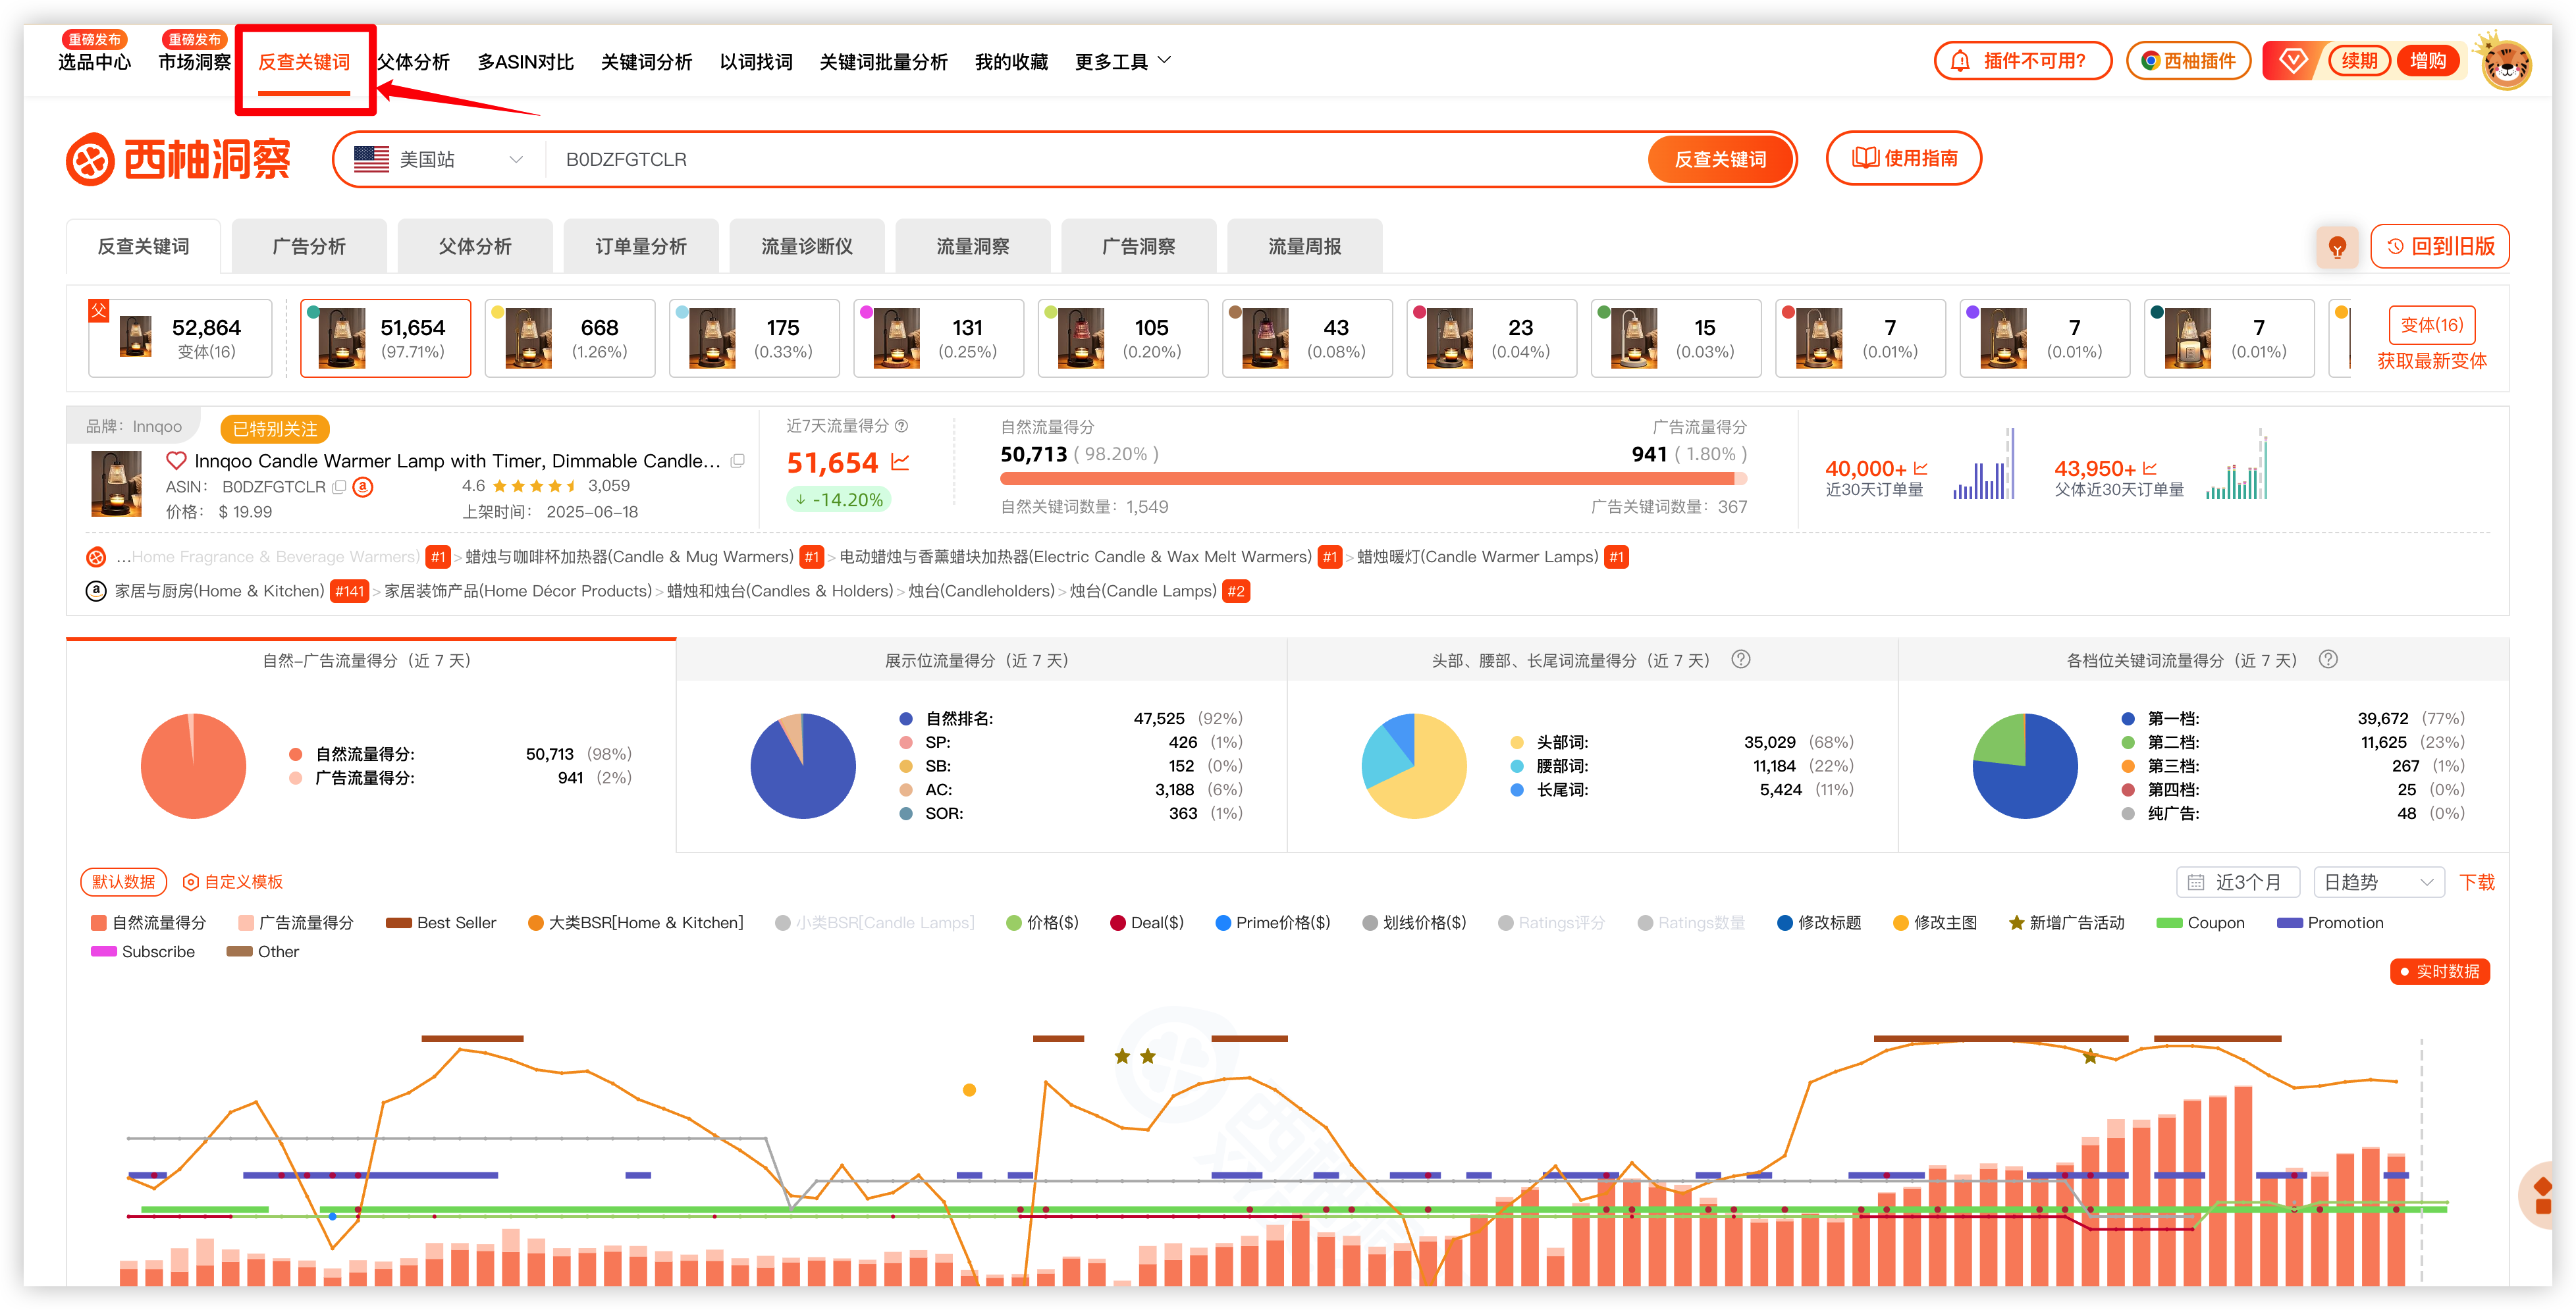Toggle 大类BSR[Home & Kitchen] legend series
Screen dimensions: 2576x1310
pos(636,923)
